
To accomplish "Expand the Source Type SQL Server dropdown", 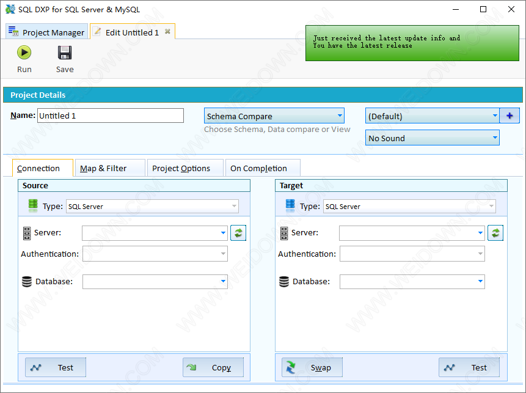I will click(x=152, y=207).
